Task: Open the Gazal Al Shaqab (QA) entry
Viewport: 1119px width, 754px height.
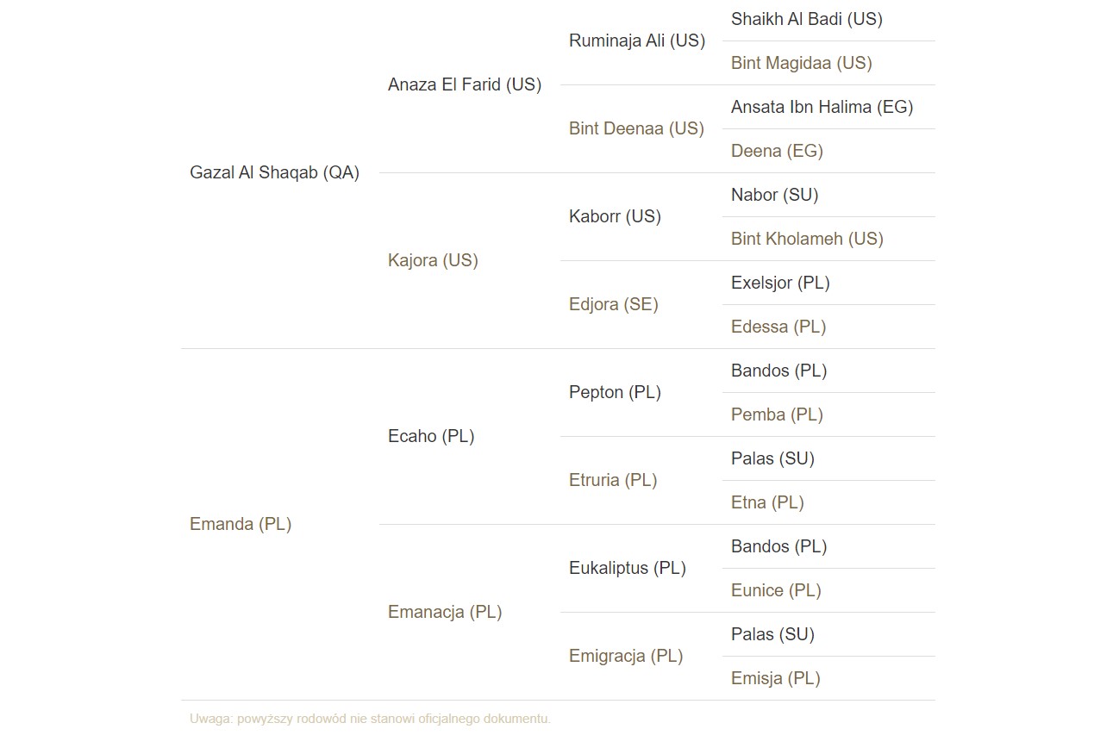Action: [x=274, y=172]
